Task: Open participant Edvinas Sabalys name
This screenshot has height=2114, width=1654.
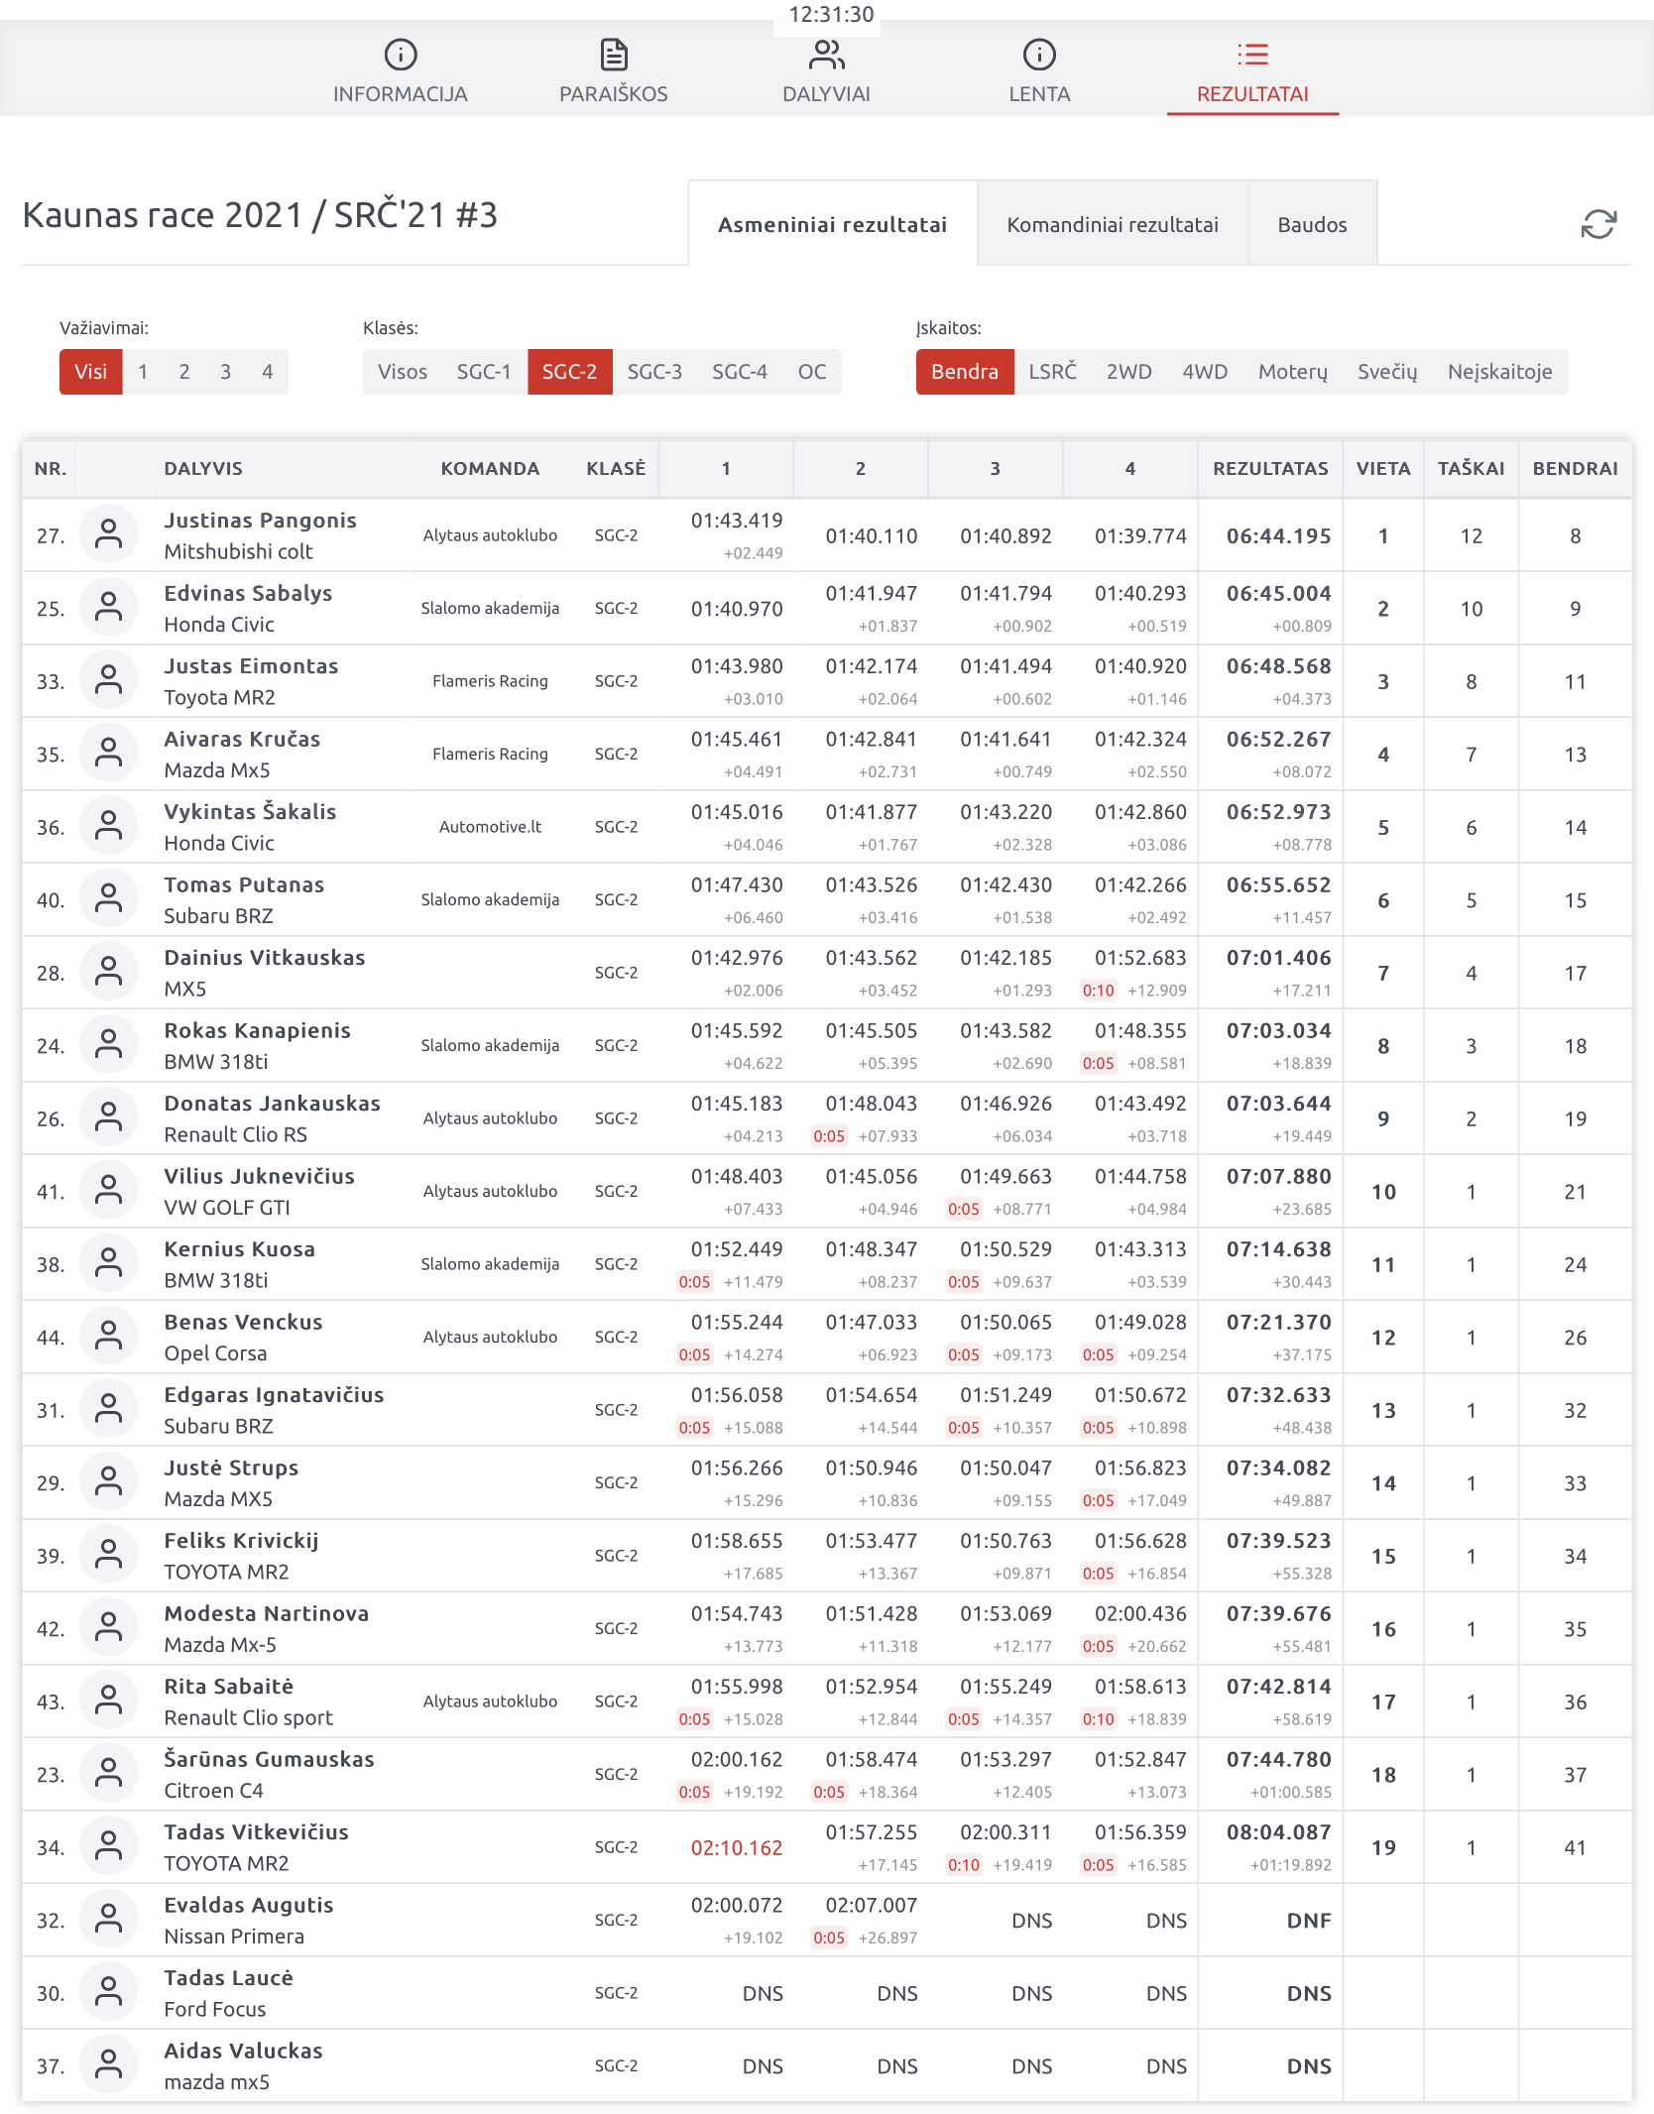Action: pos(248,593)
